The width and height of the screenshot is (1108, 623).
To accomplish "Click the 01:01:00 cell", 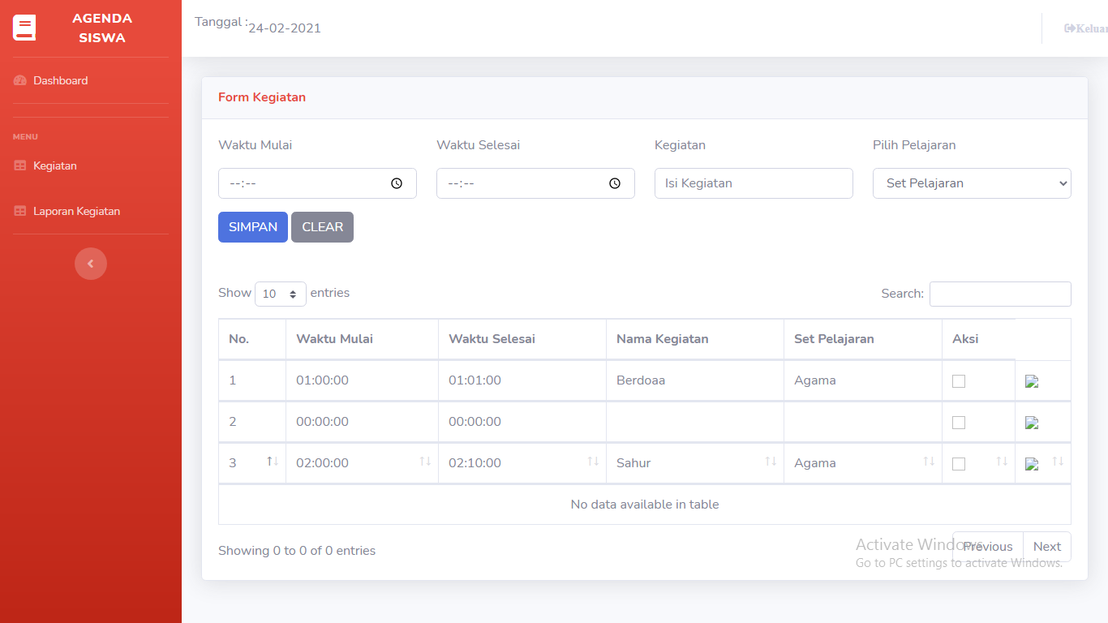I will pyautogui.click(x=522, y=380).
